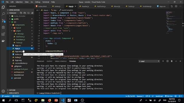Open Windows Start menu
This screenshot has height=103, width=184.
tap(3, 100)
